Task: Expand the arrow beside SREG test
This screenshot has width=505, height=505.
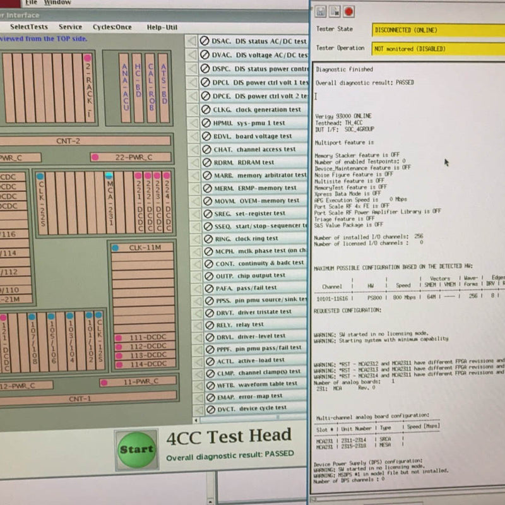Action: point(196,214)
